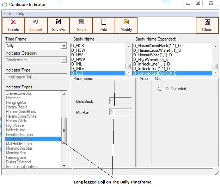Image resolution: width=220 pixels, height=187 pixels.
Task: Open the Help menu
Action: pos(20,13)
